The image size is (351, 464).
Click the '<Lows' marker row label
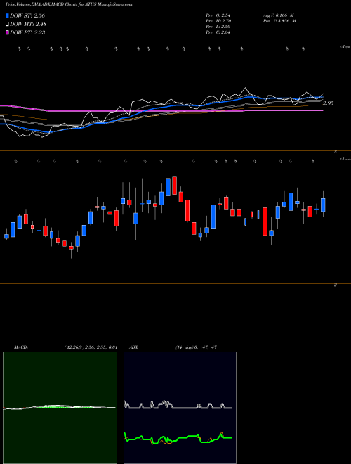[x=345, y=159]
